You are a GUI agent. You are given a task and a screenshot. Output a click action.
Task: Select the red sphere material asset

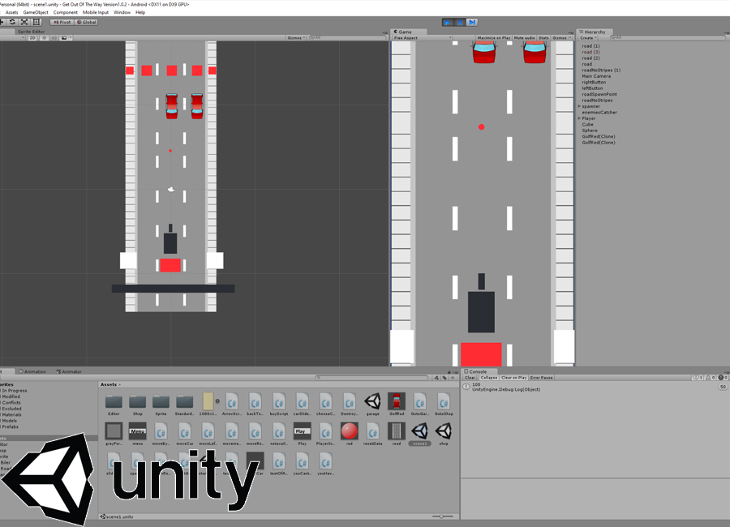point(350,431)
